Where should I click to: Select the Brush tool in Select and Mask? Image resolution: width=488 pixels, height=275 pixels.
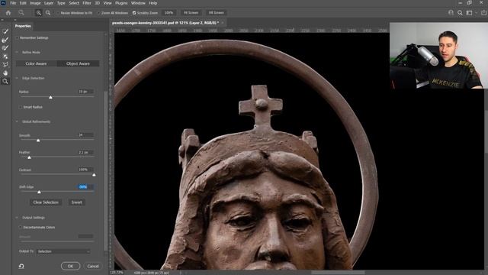coord(5,48)
